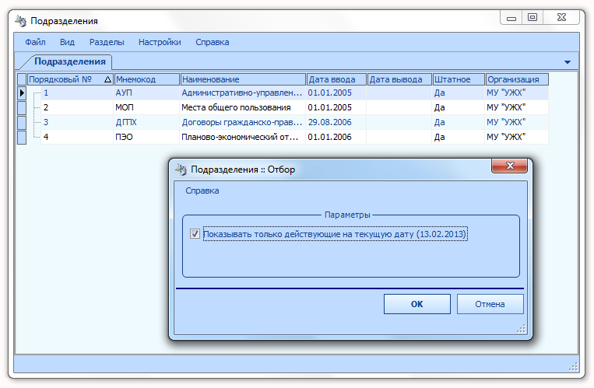Select the Договоры гражданско-прав... cell
This screenshot has height=388, width=594.
[242, 122]
